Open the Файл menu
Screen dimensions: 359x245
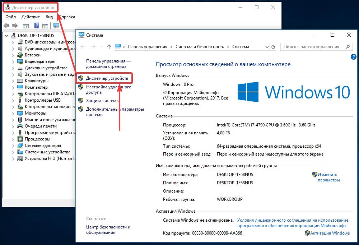(x=10, y=17)
